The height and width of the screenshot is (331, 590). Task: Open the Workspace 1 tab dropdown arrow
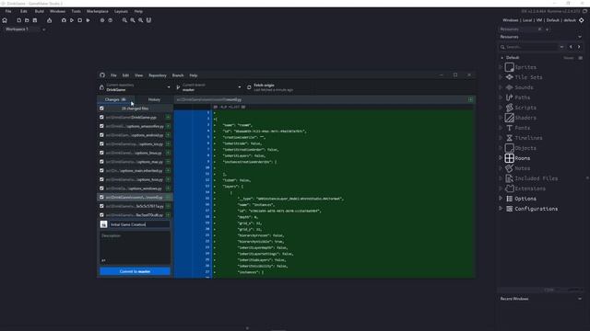pyautogui.click(x=43, y=29)
